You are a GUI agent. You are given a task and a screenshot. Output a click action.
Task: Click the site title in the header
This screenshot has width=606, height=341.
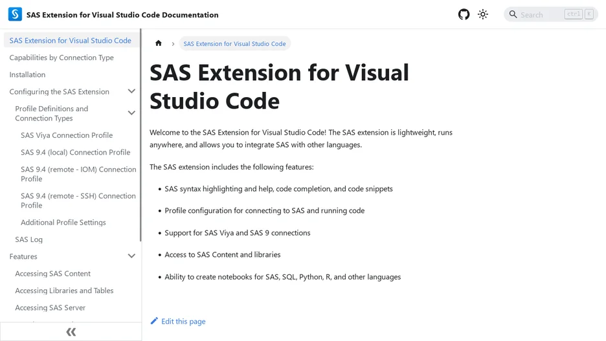(x=122, y=15)
